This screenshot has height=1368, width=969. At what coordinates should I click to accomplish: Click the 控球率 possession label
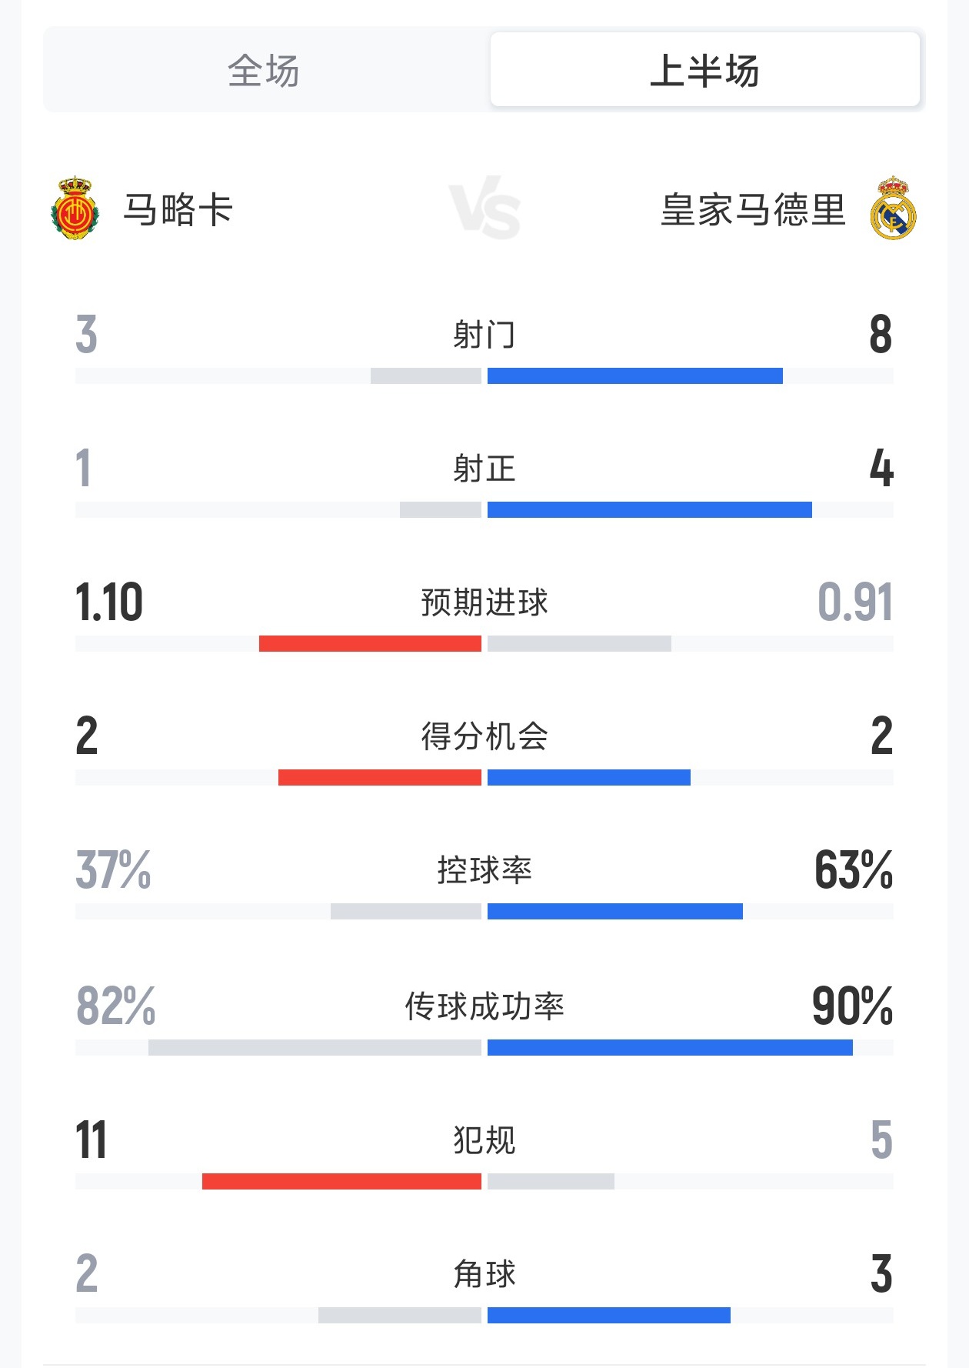tap(484, 870)
